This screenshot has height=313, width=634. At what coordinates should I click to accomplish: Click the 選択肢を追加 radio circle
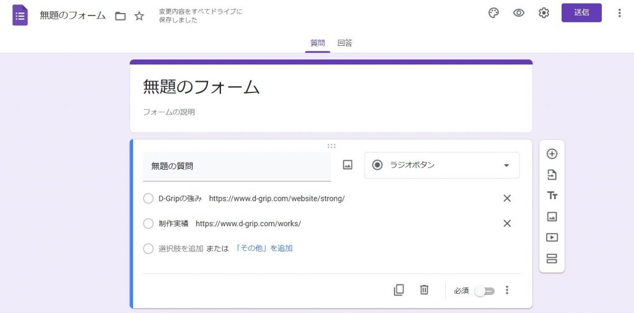pyautogui.click(x=149, y=249)
